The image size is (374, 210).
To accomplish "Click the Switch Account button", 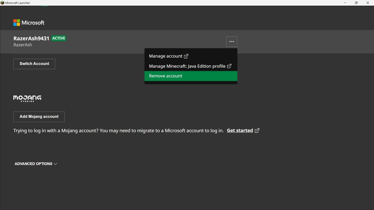I will (x=34, y=64).
